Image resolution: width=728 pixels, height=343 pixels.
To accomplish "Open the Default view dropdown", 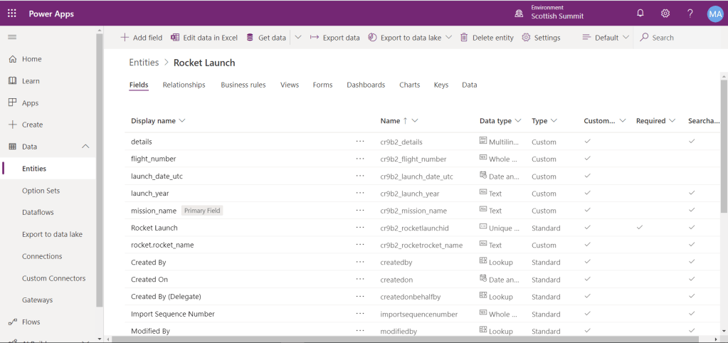I will [606, 38].
